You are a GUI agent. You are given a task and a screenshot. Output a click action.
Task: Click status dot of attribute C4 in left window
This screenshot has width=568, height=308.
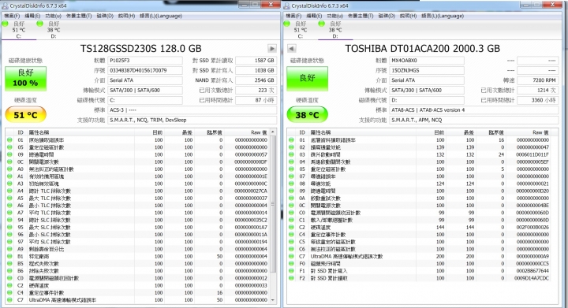click(9, 292)
